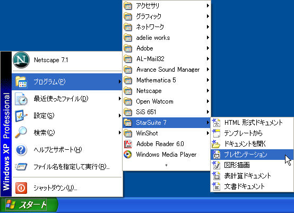Click the HTML形式ドキュメント icon
This screenshot has height=213, width=294.
216,123
